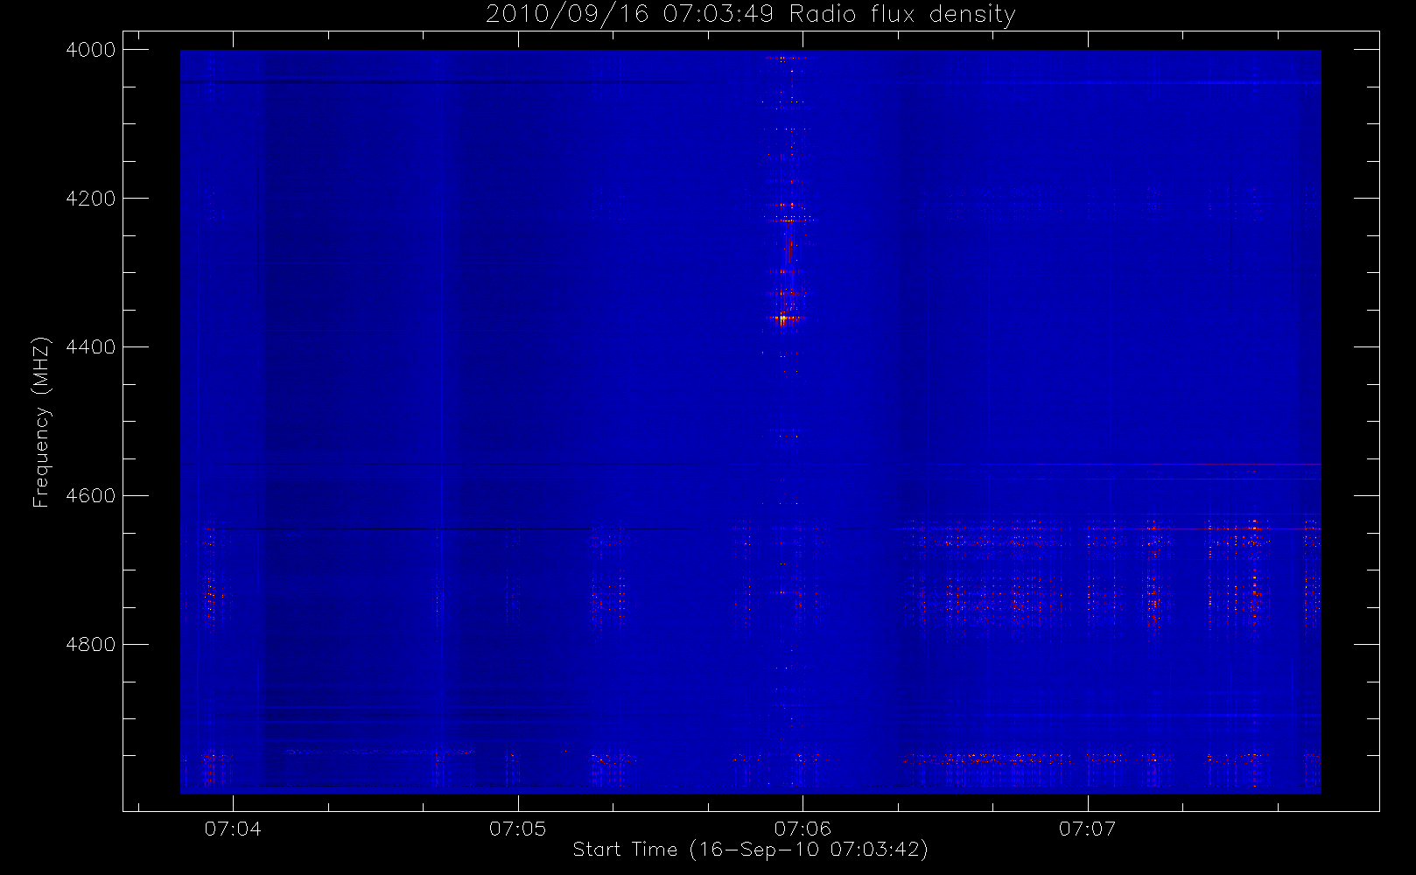
Task: Click the 07:05 time tick label
Action: point(518,829)
